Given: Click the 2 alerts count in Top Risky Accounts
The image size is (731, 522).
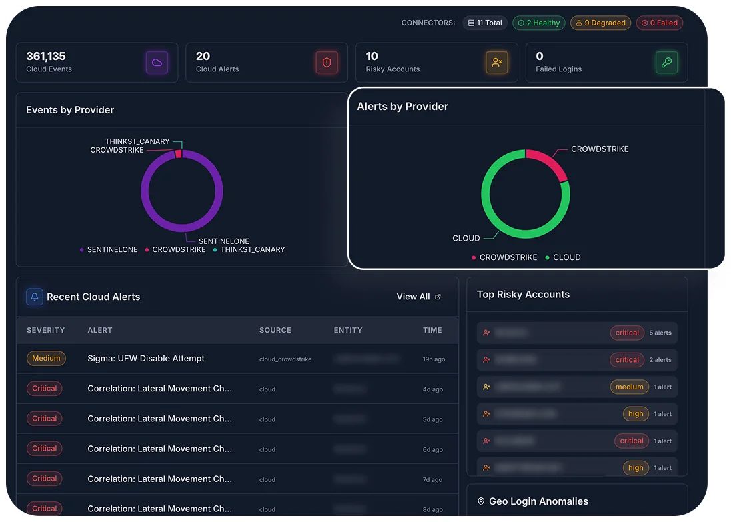Looking at the screenshot, I should [x=660, y=360].
